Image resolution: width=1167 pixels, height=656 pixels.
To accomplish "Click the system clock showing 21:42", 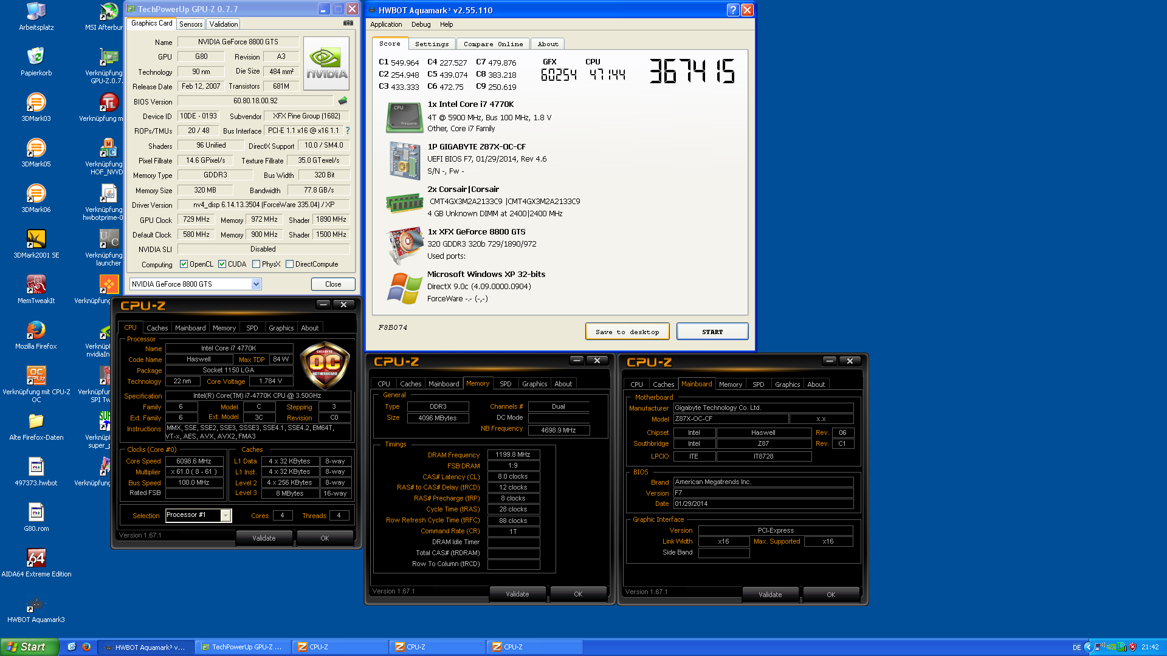I will pyautogui.click(x=1150, y=647).
